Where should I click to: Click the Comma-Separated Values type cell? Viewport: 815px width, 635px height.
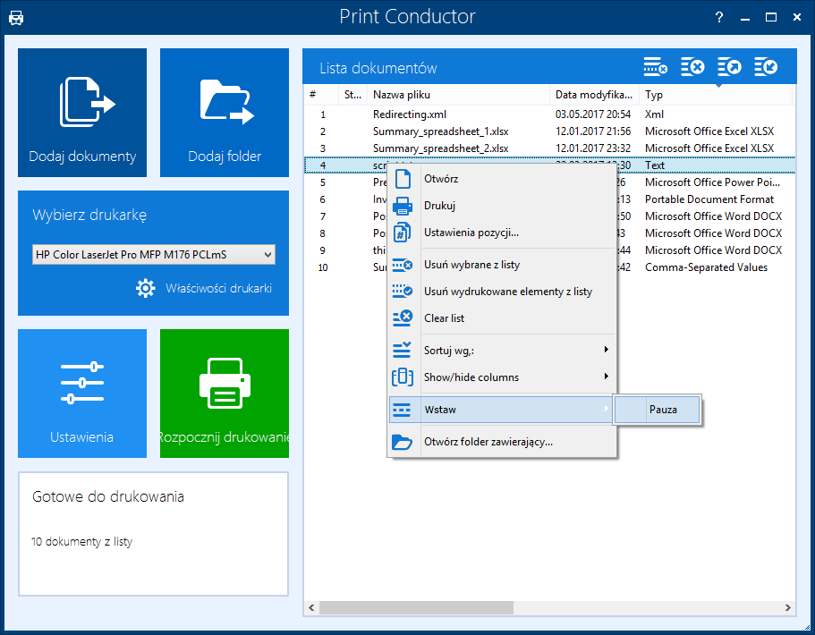706,267
